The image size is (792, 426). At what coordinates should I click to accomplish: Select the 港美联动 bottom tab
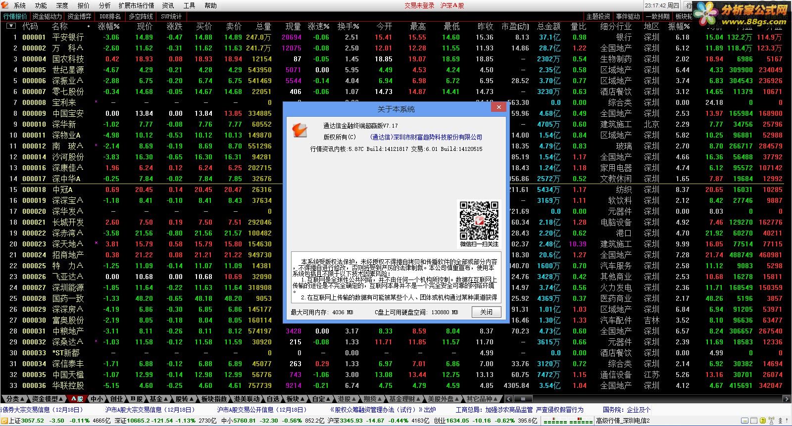tap(247, 399)
